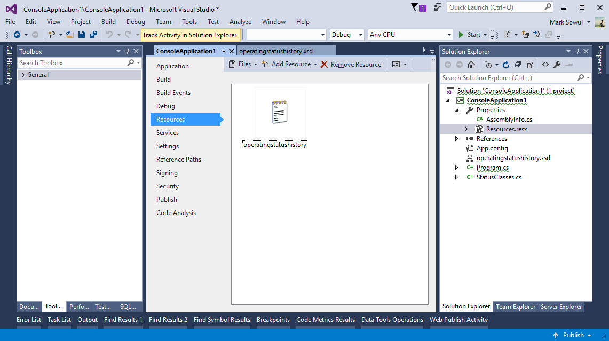Click the Save All icon

click(x=93, y=35)
